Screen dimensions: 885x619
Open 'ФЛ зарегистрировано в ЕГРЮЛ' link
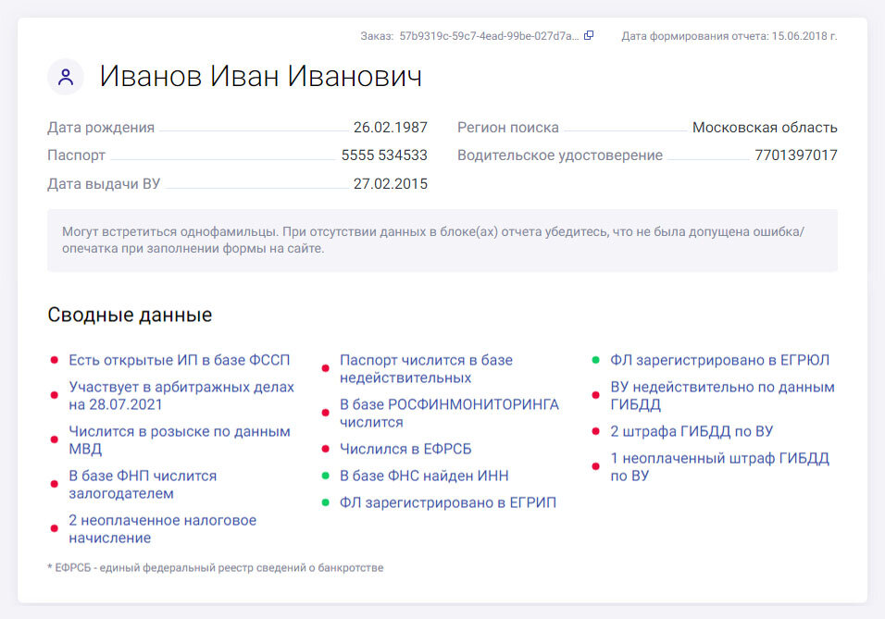tap(719, 360)
